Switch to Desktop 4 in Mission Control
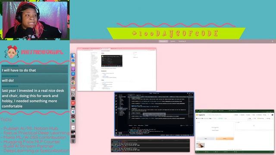This screenshot has height=155, width=276. [x=182, y=41]
